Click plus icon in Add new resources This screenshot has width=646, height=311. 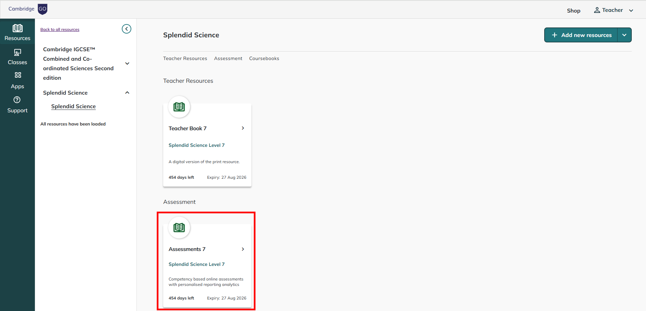pyautogui.click(x=555, y=35)
